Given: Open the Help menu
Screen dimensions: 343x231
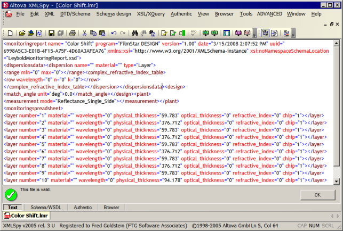Looking at the screenshot, I should (316, 14).
